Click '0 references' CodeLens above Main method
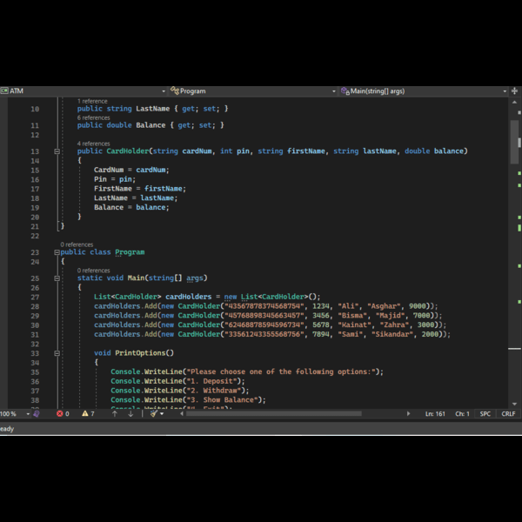 (94, 271)
